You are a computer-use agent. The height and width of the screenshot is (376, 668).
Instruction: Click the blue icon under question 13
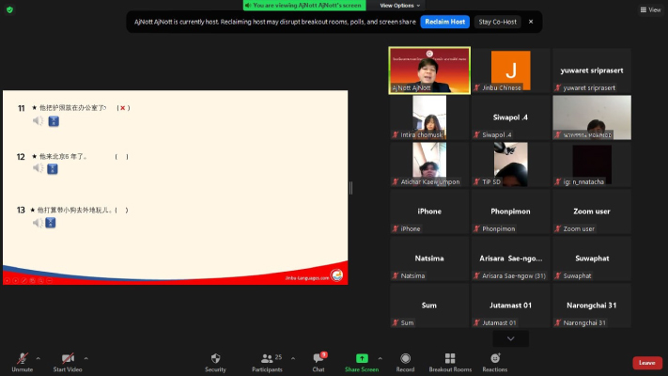(x=52, y=223)
